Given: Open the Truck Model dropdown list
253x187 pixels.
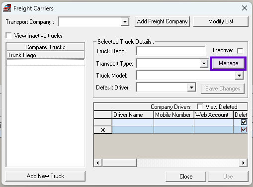Looking at the screenshot, I should point(239,76).
